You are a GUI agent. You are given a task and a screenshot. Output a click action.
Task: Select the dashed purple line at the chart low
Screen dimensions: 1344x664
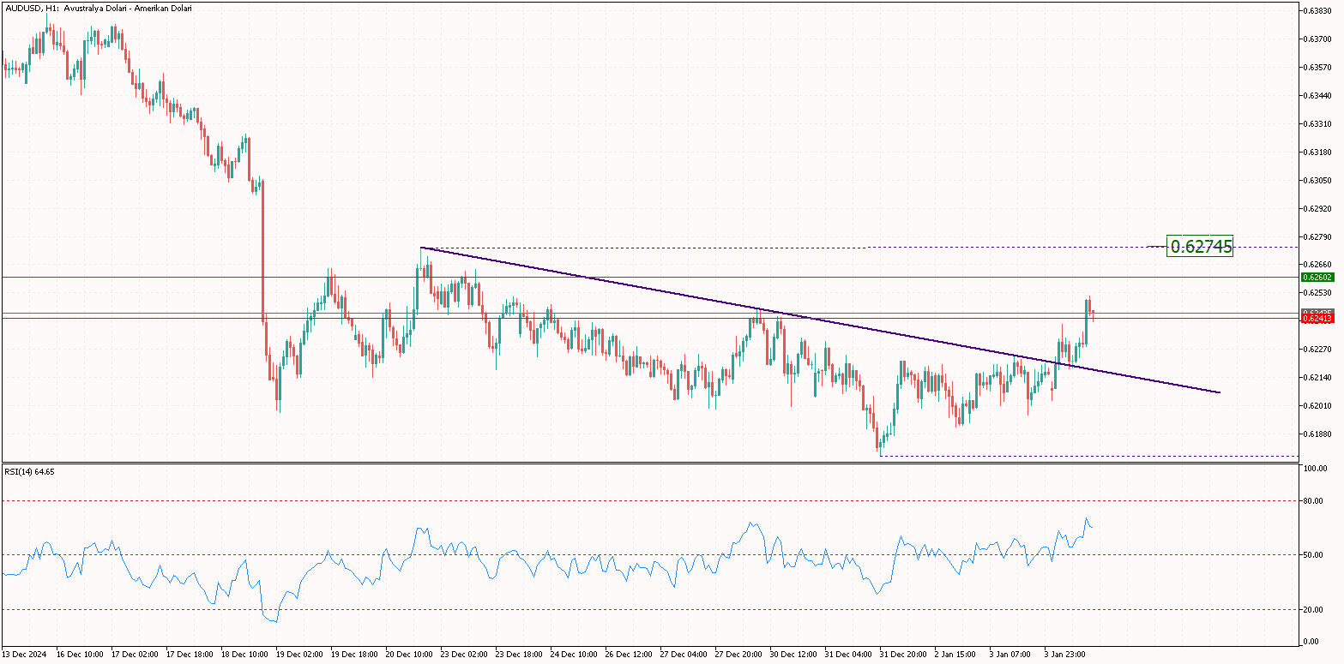click(1088, 456)
